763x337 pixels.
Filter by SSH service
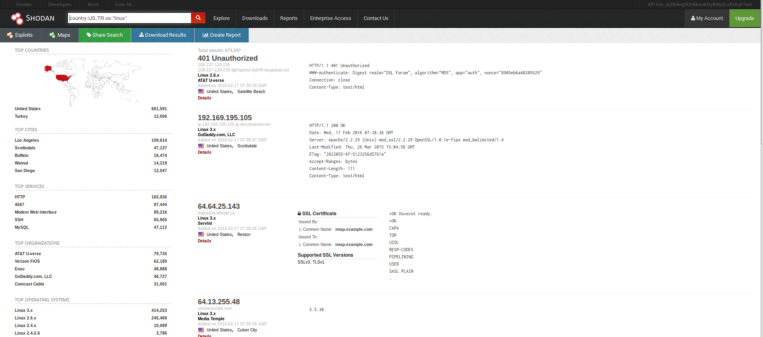[x=19, y=220]
